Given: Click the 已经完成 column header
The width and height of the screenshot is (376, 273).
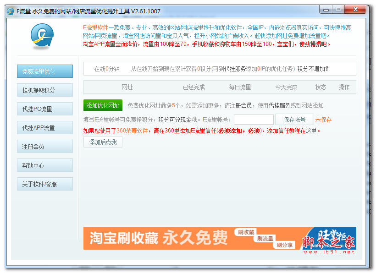Looking at the screenshot, I should (194, 87).
